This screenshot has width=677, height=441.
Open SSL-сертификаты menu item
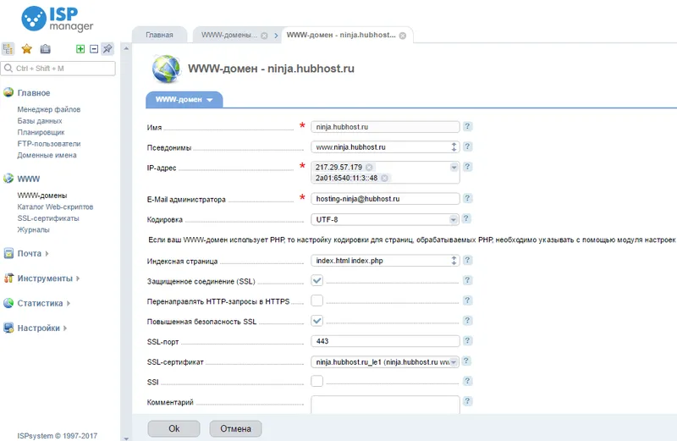pyautogui.click(x=48, y=218)
